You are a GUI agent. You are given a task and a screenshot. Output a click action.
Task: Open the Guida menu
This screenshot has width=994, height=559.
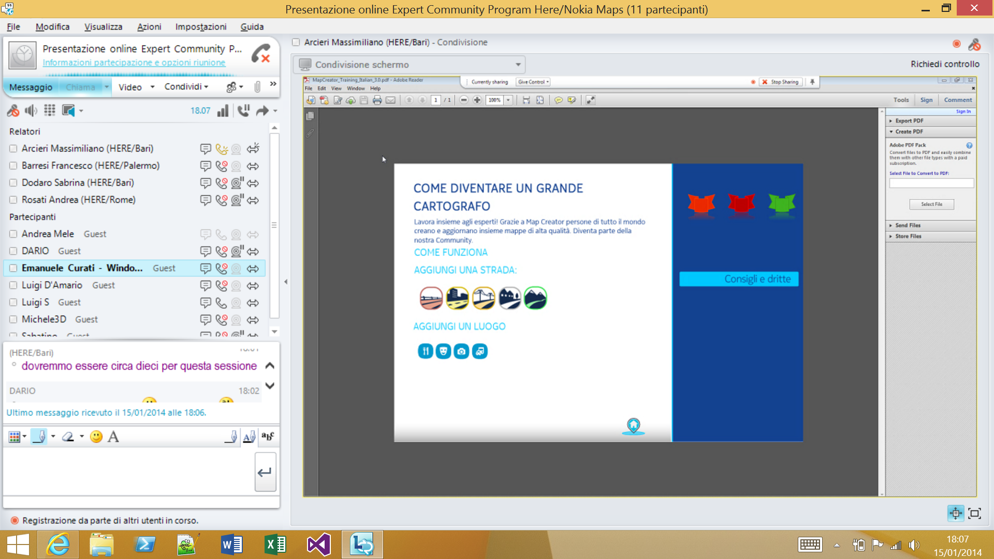point(252,27)
